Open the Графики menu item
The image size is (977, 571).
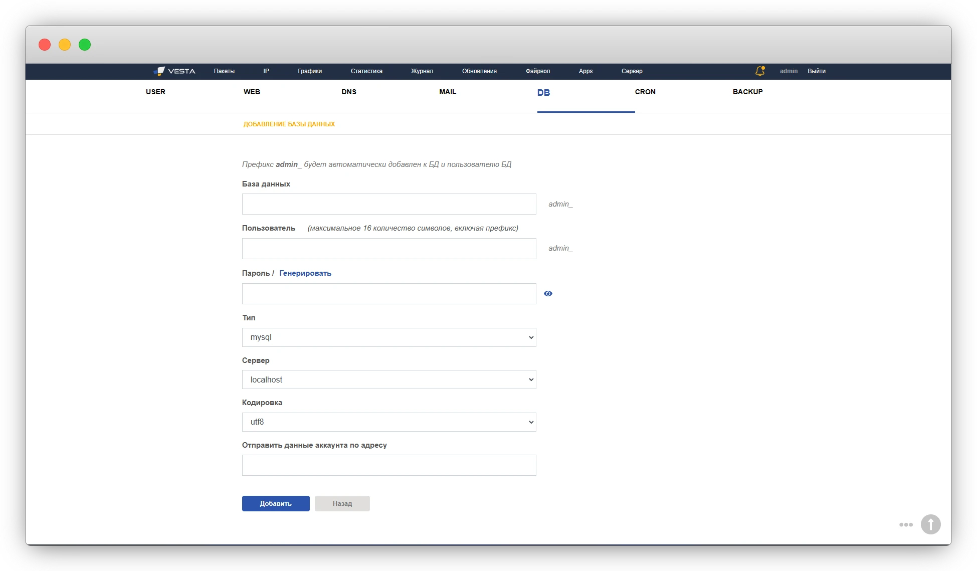(309, 71)
